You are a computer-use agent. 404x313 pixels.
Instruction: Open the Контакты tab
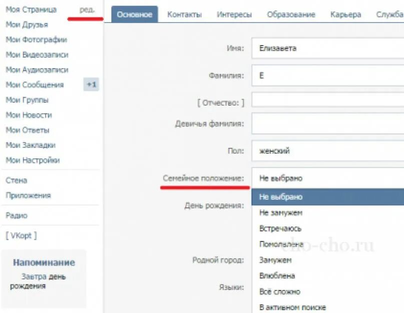[185, 15]
